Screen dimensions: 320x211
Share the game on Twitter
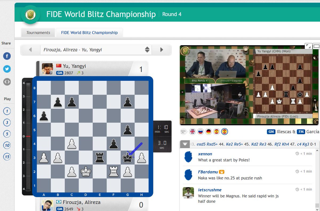click(x=7, y=69)
